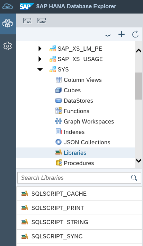Open DataStores under SYS
Screen dimensions: 143x246
pos(78,101)
